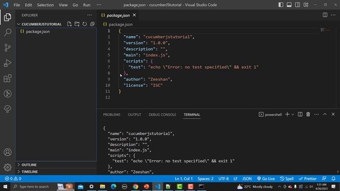This screenshot has height=191, width=340.
Task: Open the Go menu
Action: coord(75,5)
